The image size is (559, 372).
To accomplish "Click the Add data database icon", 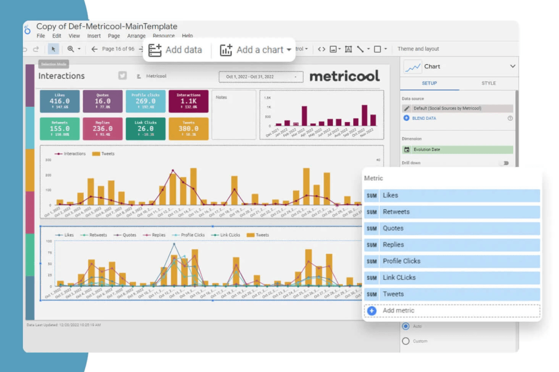I will tap(154, 50).
